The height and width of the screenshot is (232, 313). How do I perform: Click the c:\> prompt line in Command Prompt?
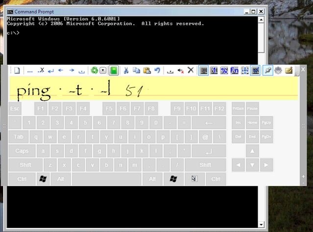(x=13, y=33)
